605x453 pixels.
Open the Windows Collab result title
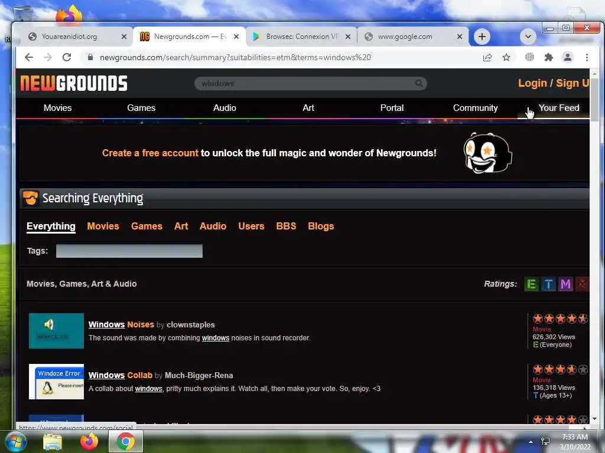click(x=121, y=375)
